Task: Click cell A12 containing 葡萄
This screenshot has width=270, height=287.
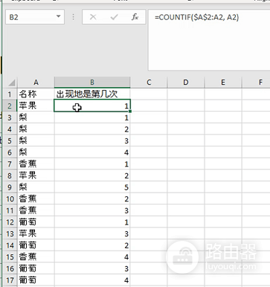Action: 36,222
